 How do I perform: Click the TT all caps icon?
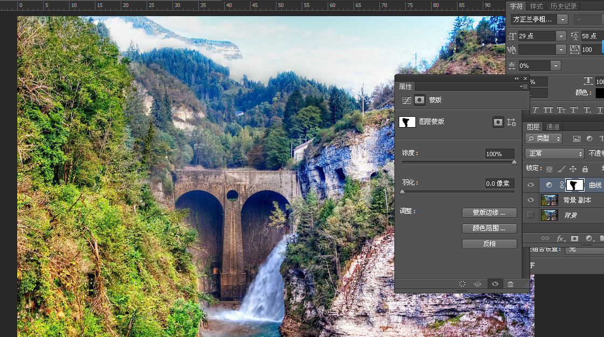pos(548,110)
